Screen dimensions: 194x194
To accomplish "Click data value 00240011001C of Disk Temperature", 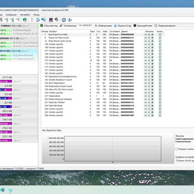I will click(127, 83).
